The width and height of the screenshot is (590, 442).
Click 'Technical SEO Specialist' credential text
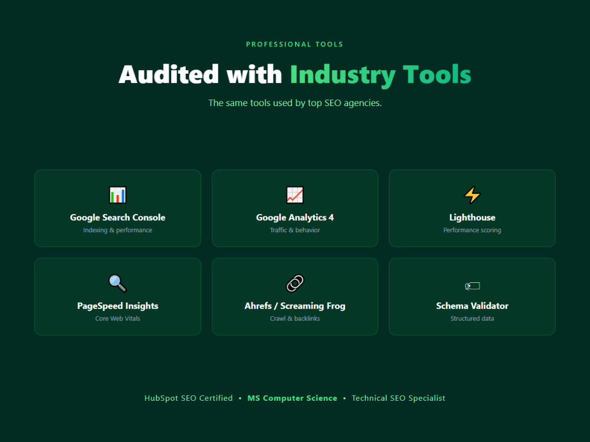coord(398,398)
